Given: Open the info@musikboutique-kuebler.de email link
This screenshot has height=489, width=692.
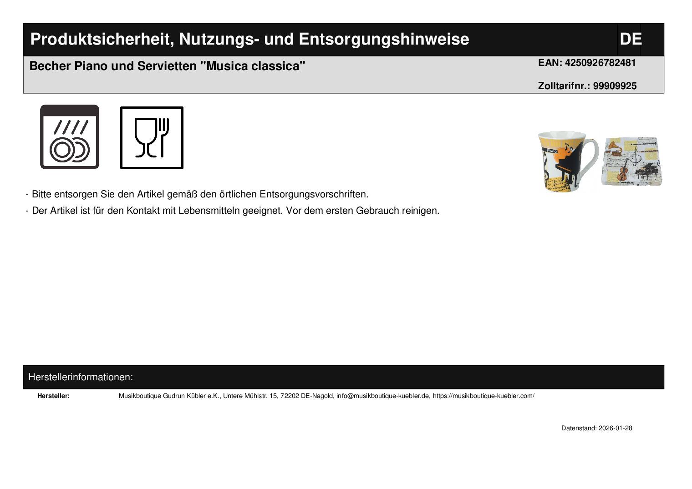Looking at the screenshot, I should click(383, 396).
